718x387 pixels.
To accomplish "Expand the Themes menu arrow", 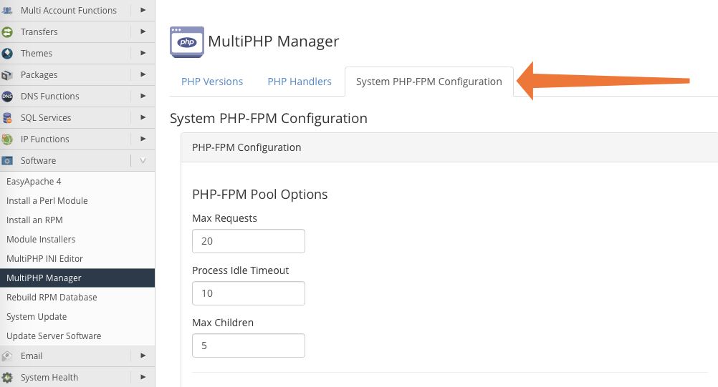I will (x=143, y=53).
